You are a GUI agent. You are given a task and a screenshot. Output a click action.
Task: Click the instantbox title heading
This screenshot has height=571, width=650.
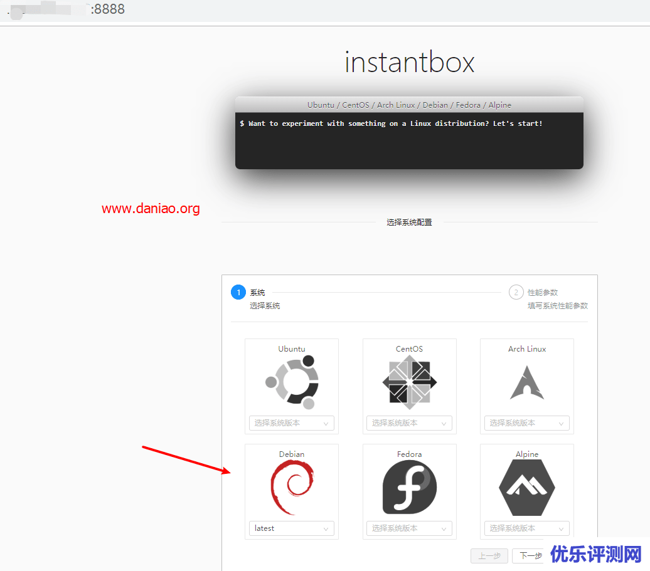pos(410,62)
